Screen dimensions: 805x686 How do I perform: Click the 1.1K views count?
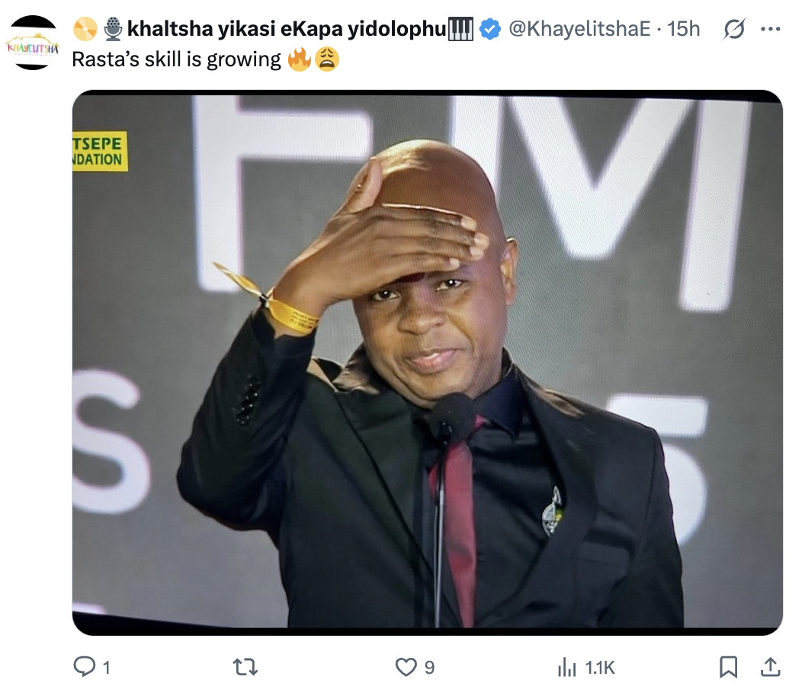pos(599,668)
